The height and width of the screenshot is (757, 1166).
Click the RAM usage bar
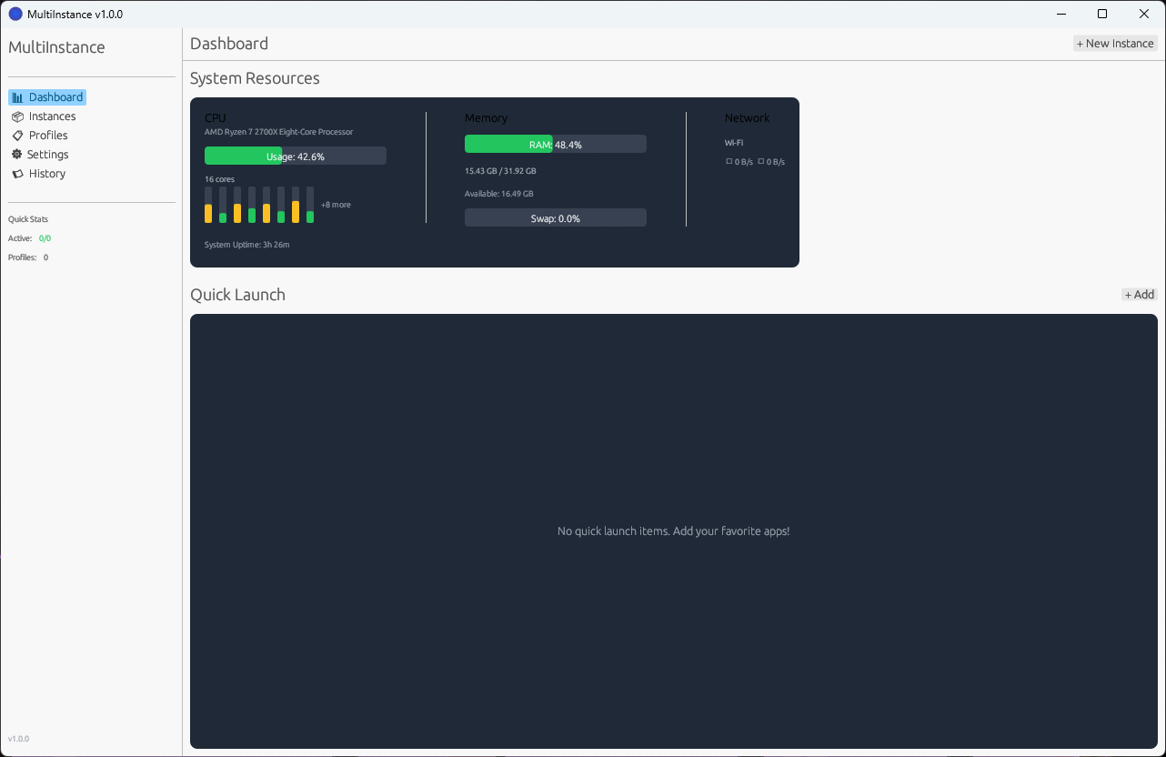point(555,144)
